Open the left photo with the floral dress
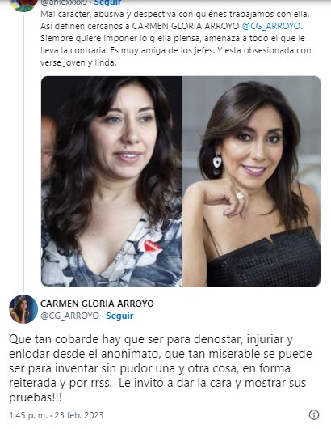Screen dimensions: 331x429 111,181
